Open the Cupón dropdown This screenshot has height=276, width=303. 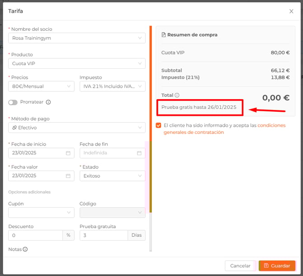(x=41, y=213)
